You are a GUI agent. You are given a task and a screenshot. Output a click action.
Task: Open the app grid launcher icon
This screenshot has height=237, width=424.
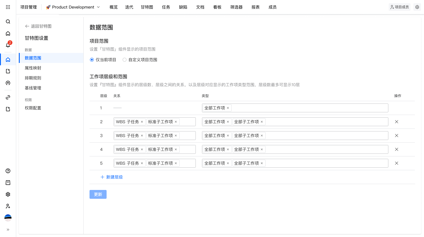(8, 7)
